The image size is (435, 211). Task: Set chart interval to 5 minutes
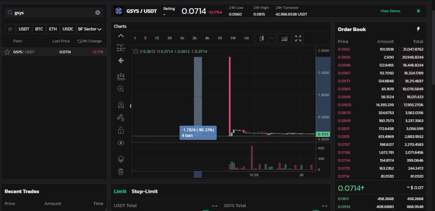tap(145, 38)
